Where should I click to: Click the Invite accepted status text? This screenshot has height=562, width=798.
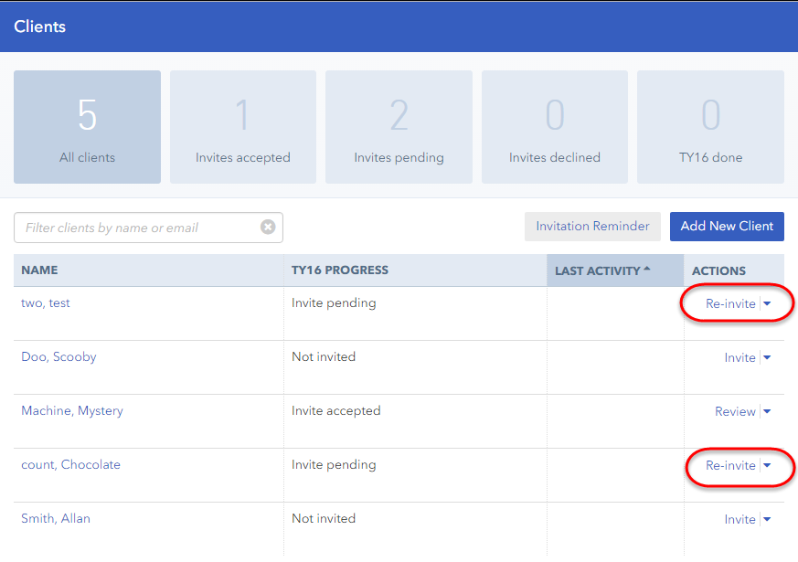(x=335, y=411)
